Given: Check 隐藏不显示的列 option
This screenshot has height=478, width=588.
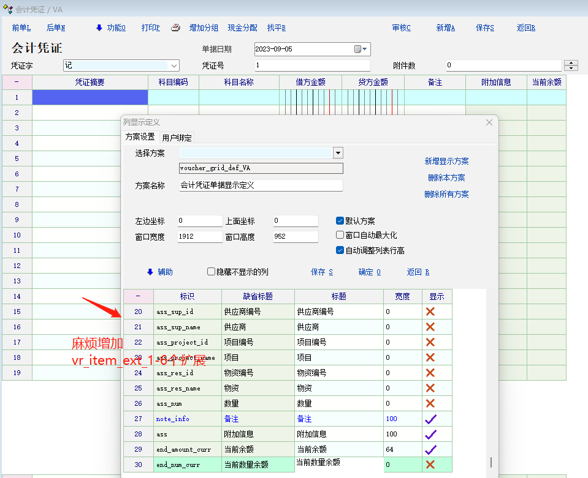Looking at the screenshot, I should point(212,272).
